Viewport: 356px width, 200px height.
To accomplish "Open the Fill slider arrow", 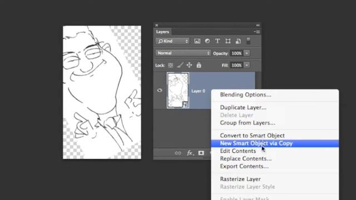I will pos(246,66).
